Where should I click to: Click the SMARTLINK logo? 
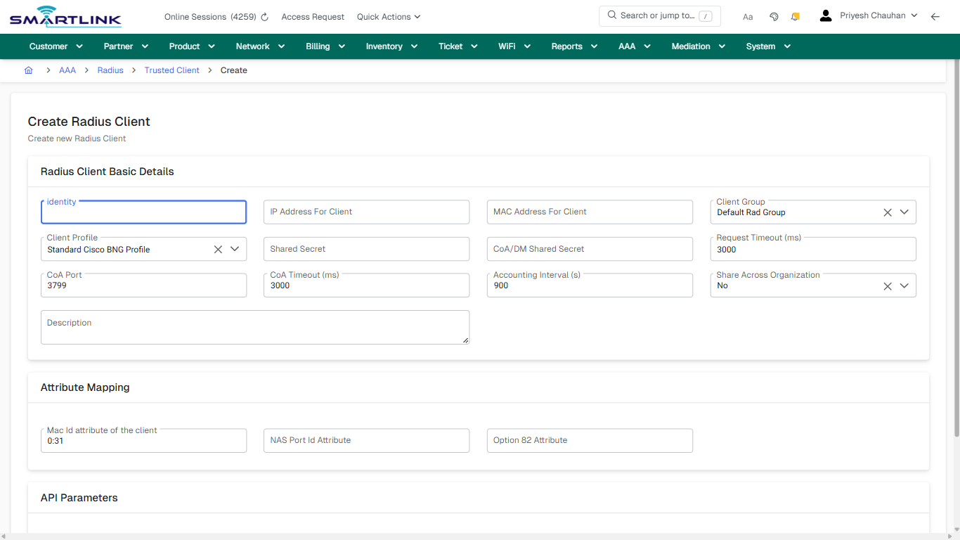tap(65, 16)
